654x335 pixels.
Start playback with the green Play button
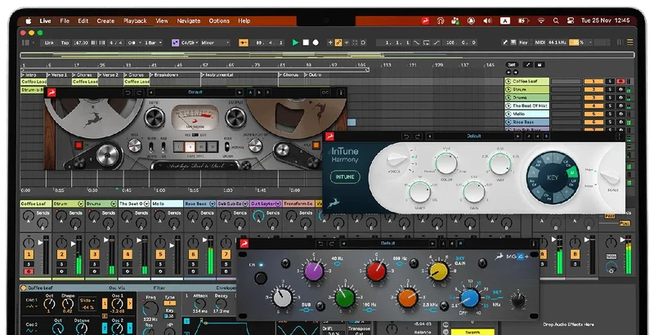coord(295,42)
